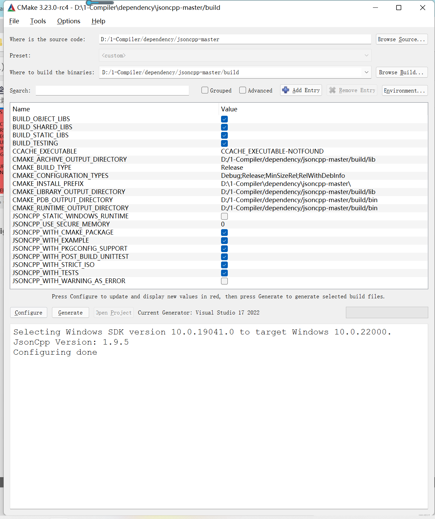Run the Configure button
Viewport: 435px width, 519px height.
pyautogui.click(x=29, y=312)
